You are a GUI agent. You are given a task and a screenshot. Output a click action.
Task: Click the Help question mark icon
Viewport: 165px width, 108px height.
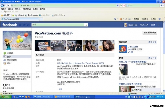tap(160, 19)
